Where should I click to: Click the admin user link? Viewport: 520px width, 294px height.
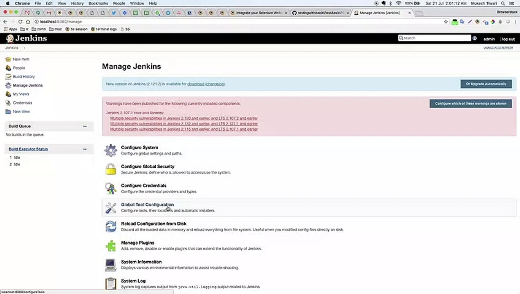coord(489,39)
